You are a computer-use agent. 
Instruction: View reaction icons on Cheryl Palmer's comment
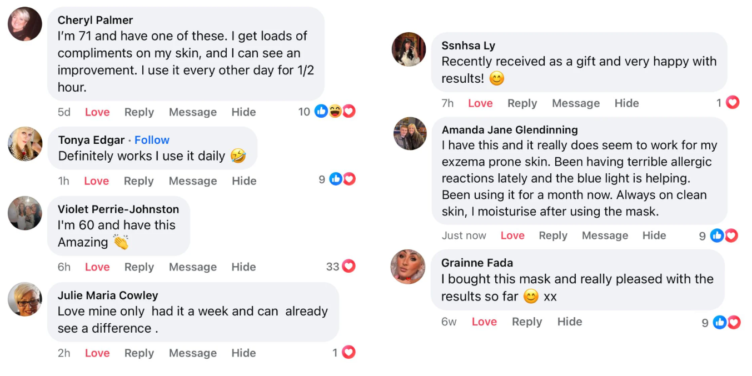335,112
